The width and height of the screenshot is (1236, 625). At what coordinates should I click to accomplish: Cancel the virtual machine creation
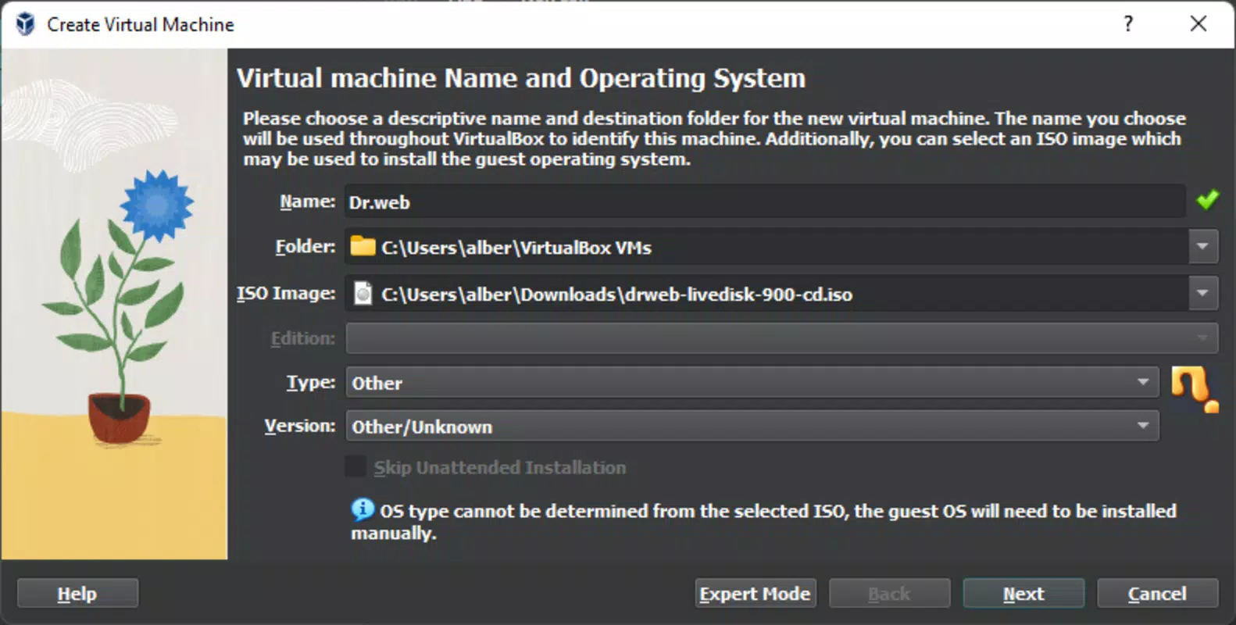point(1157,594)
